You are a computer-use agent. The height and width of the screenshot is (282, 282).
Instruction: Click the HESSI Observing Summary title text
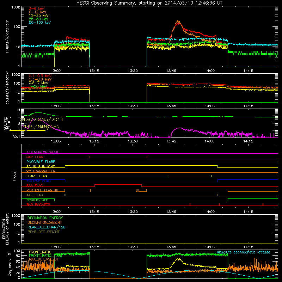coord(149,3)
